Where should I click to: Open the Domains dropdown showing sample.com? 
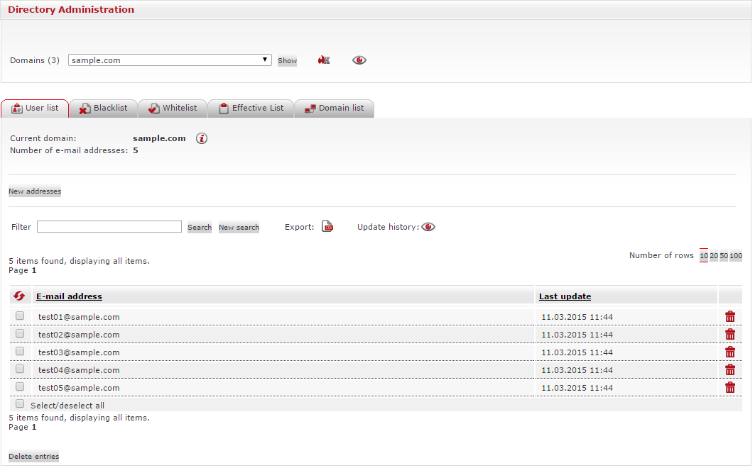[170, 60]
